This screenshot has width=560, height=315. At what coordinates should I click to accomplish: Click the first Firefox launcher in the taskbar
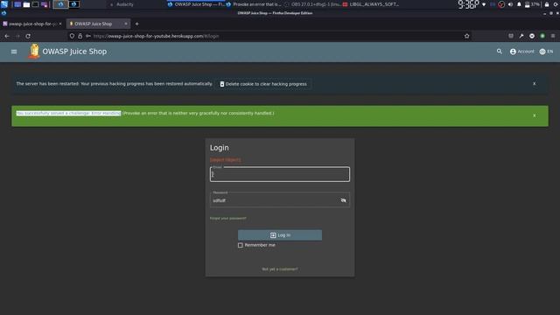(x=60, y=4)
